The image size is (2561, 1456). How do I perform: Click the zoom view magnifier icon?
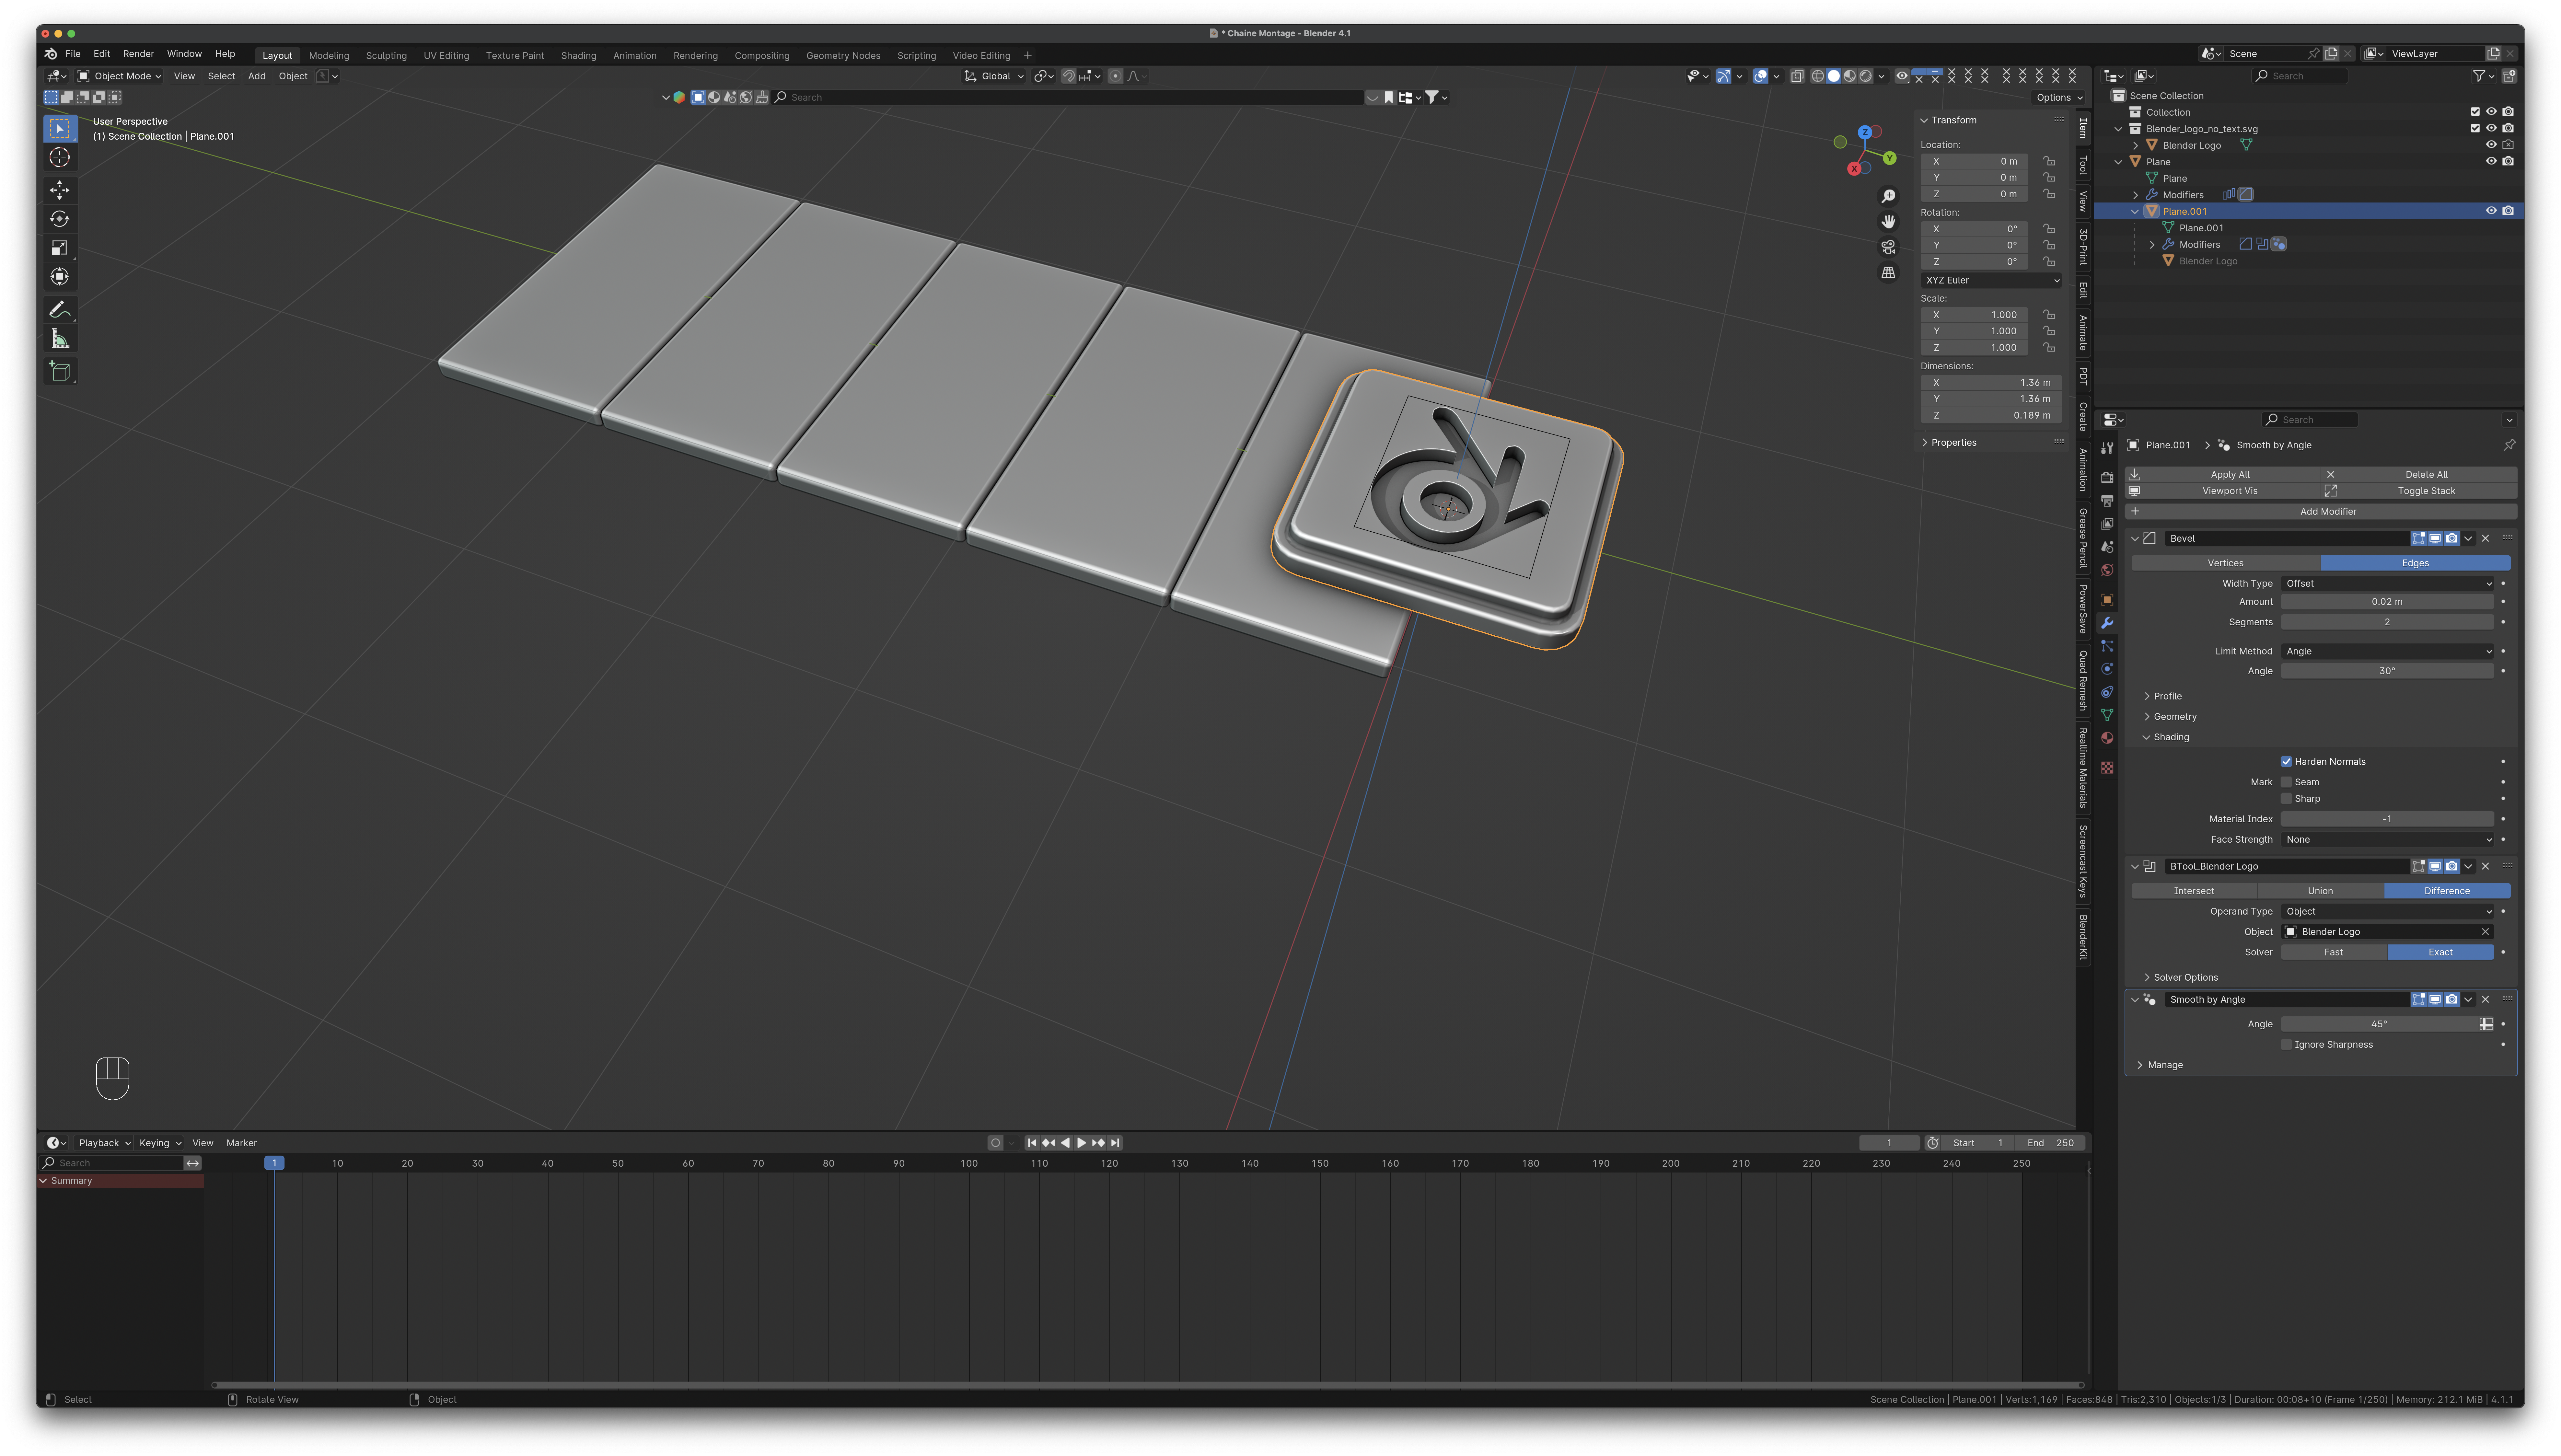click(1888, 196)
